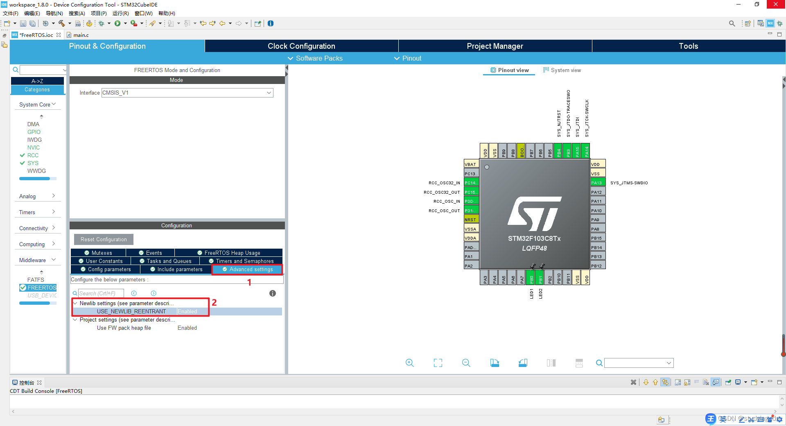This screenshot has height=426, width=786.
Task: Click the Open Perspective icon
Action: pos(748,23)
